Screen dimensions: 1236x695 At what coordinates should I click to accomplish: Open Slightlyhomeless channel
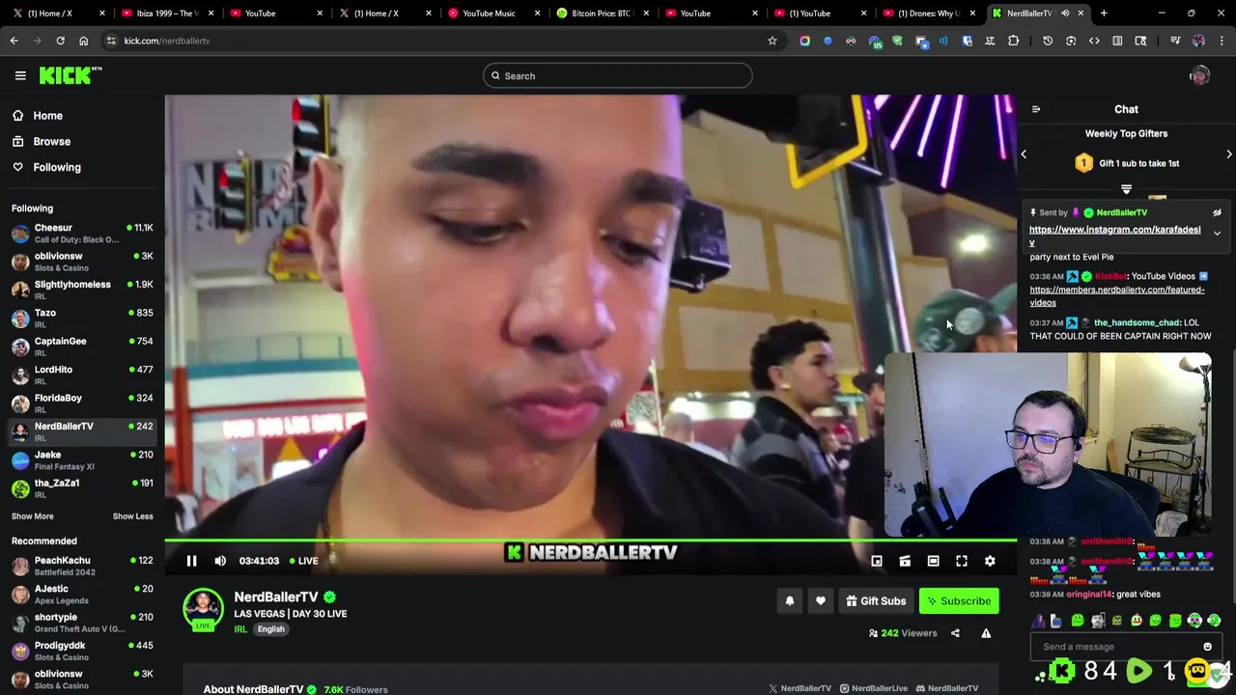pyautogui.click(x=81, y=291)
